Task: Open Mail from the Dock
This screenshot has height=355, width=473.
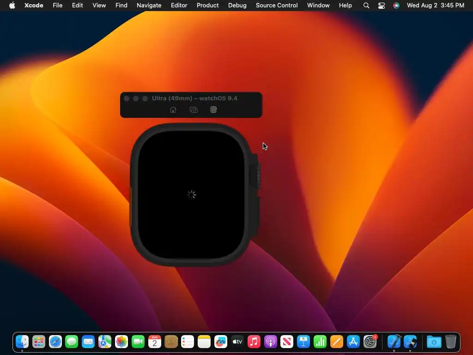Action: (88, 342)
